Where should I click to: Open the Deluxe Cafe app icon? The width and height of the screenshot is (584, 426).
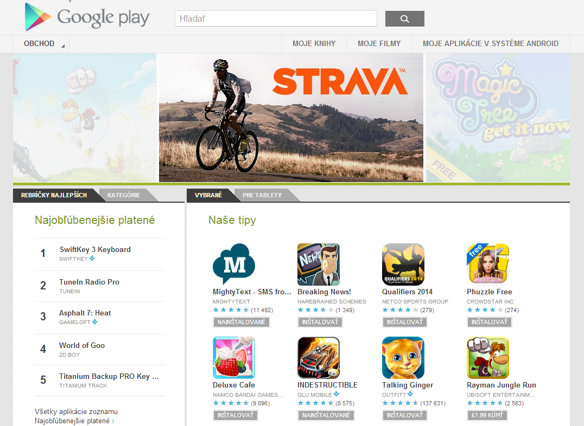pos(234,358)
